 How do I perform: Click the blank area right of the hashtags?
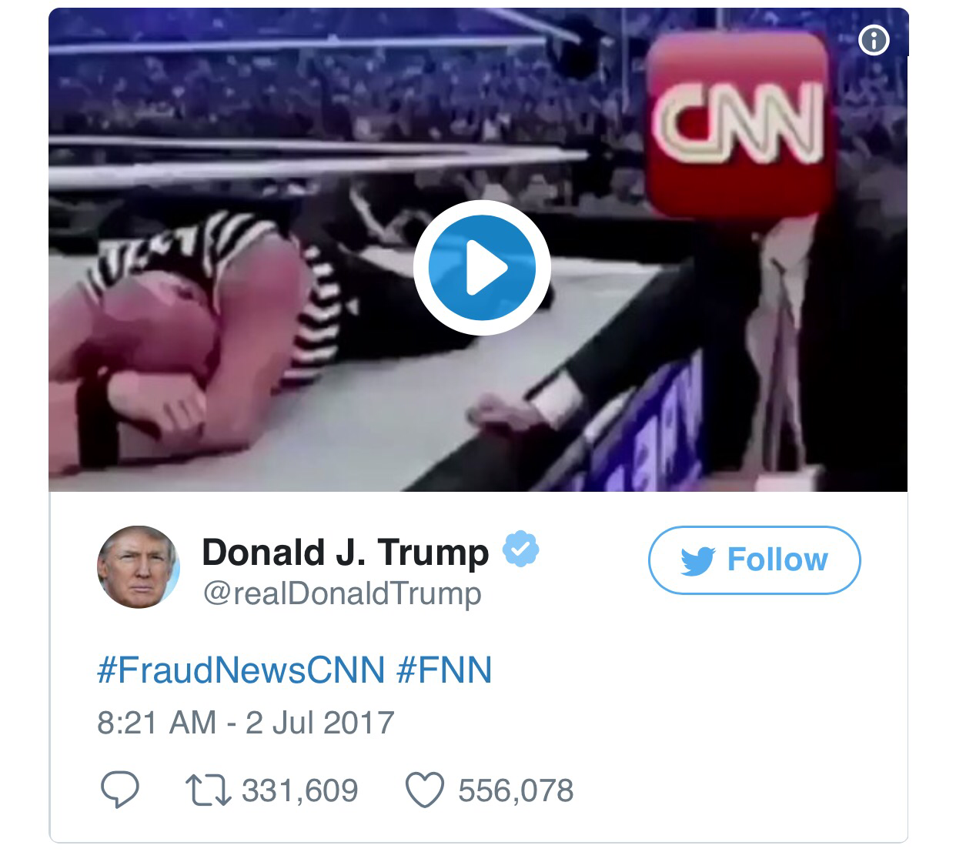tap(693, 670)
